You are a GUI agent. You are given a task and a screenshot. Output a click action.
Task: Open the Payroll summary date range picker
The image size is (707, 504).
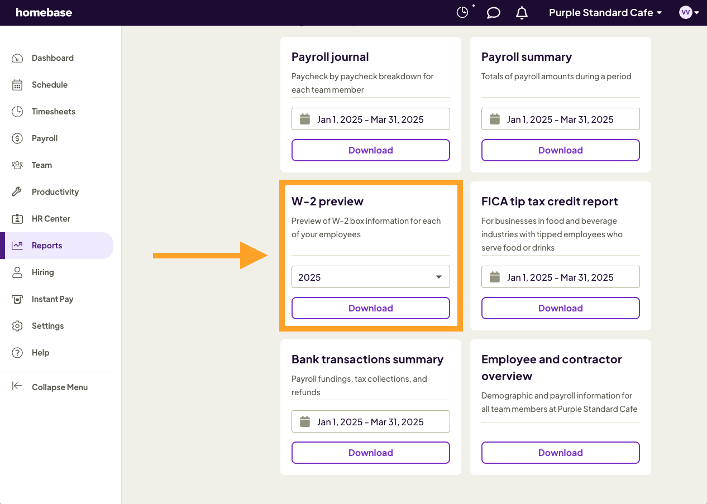tap(560, 118)
